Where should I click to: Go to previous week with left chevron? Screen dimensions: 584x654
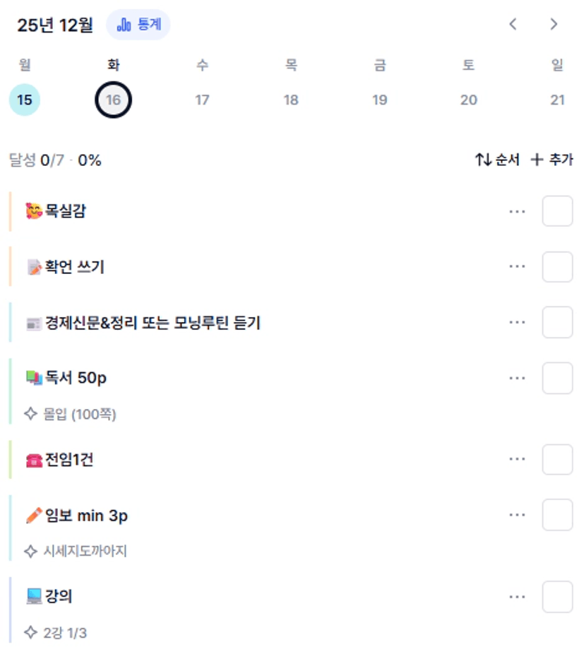513,25
